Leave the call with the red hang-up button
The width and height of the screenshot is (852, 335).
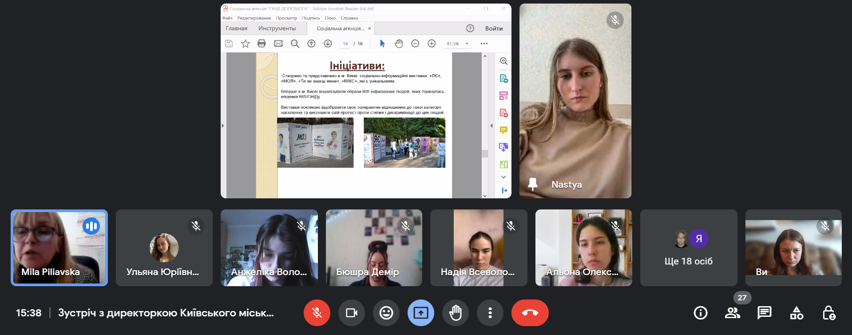(x=530, y=313)
